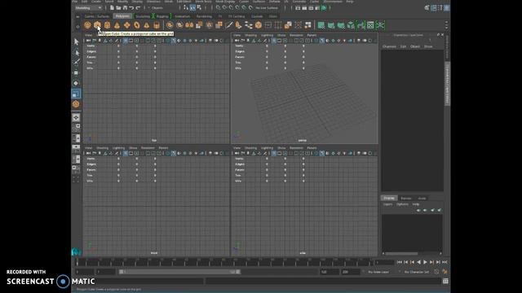This screenshot has height=293, width=522.
Task: Create a new scene from status line
Action: tap(112, 7)
